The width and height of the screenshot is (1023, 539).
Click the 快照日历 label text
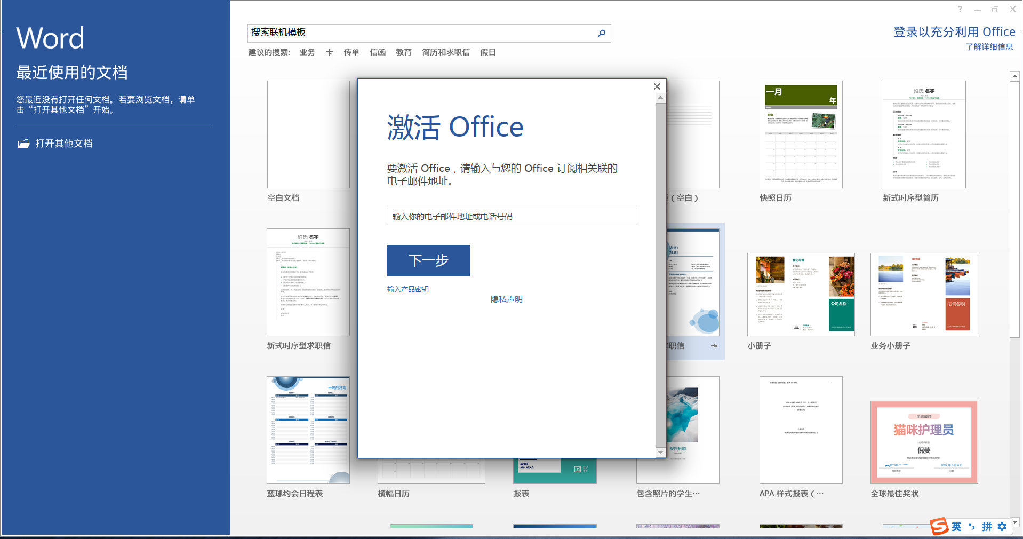pyautogui.click(x=776, y=198)
